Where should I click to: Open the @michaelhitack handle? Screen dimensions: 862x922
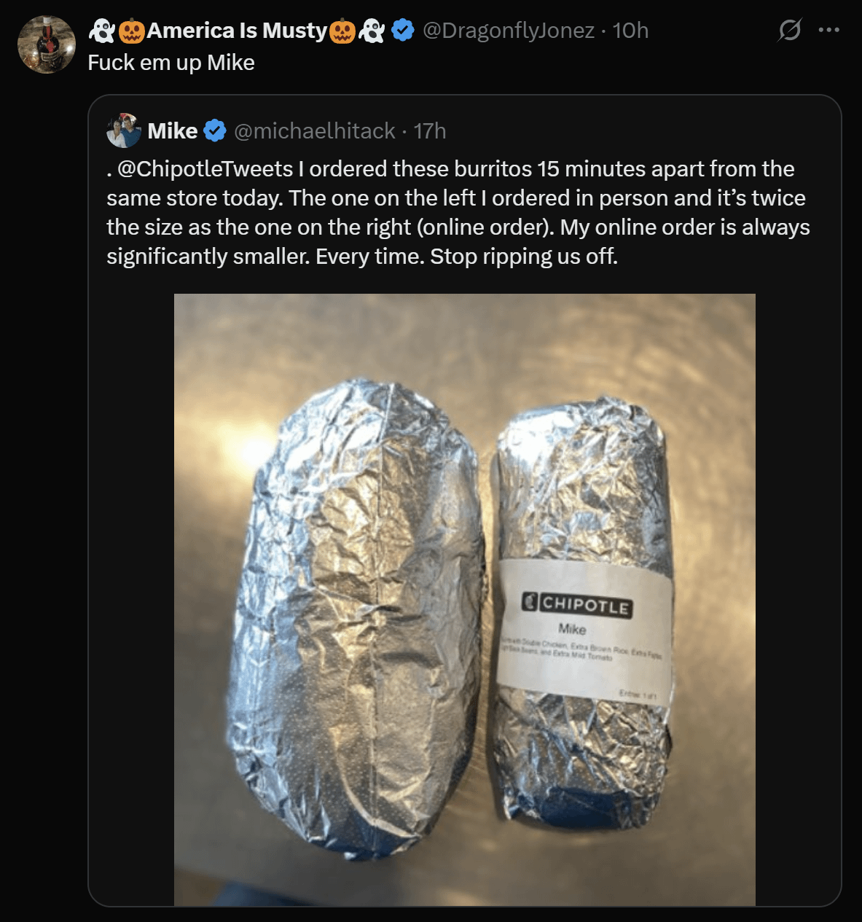(314, 131)
